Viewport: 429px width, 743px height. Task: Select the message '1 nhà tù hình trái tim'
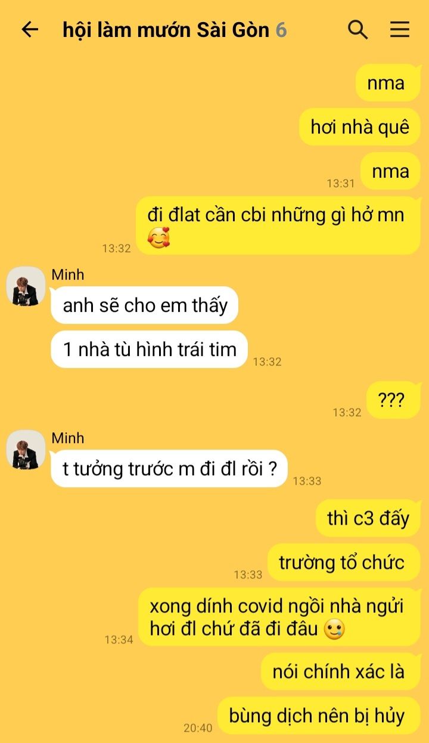click(150, 349)
